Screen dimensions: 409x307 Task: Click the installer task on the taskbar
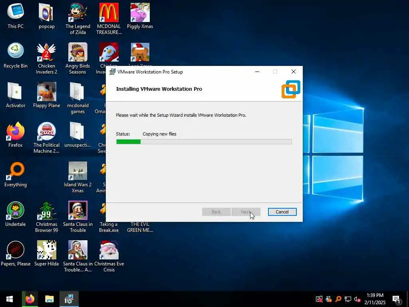(x=69, y=299)
